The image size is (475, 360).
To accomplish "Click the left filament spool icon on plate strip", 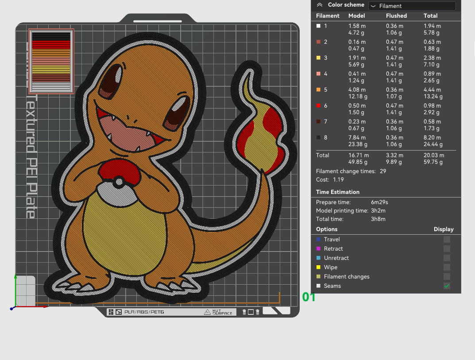I will [x=244, y=312].
